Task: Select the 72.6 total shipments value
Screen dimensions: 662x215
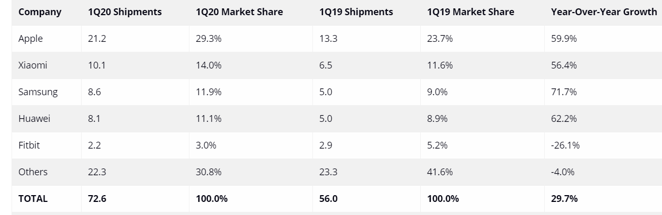Action: coord(96,199)
